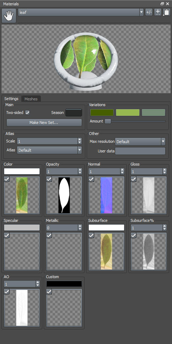This screenshot has height=344, width=172.
Task: Click the AO stepper arrows
Action: [x=38, y=284]
